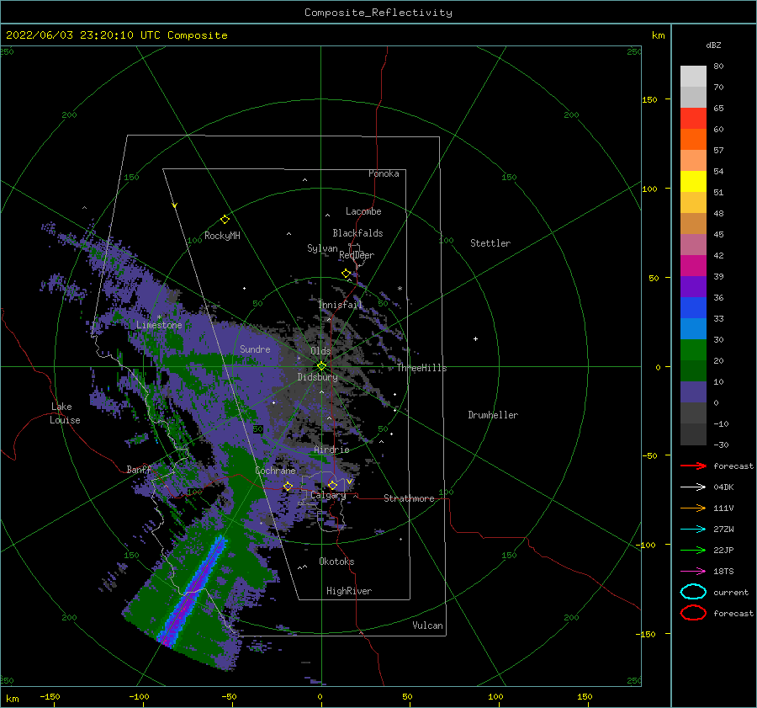This screenshot has width=757, height=708.
Task: Click the RedDeer city label
Action: coord(357,255)
